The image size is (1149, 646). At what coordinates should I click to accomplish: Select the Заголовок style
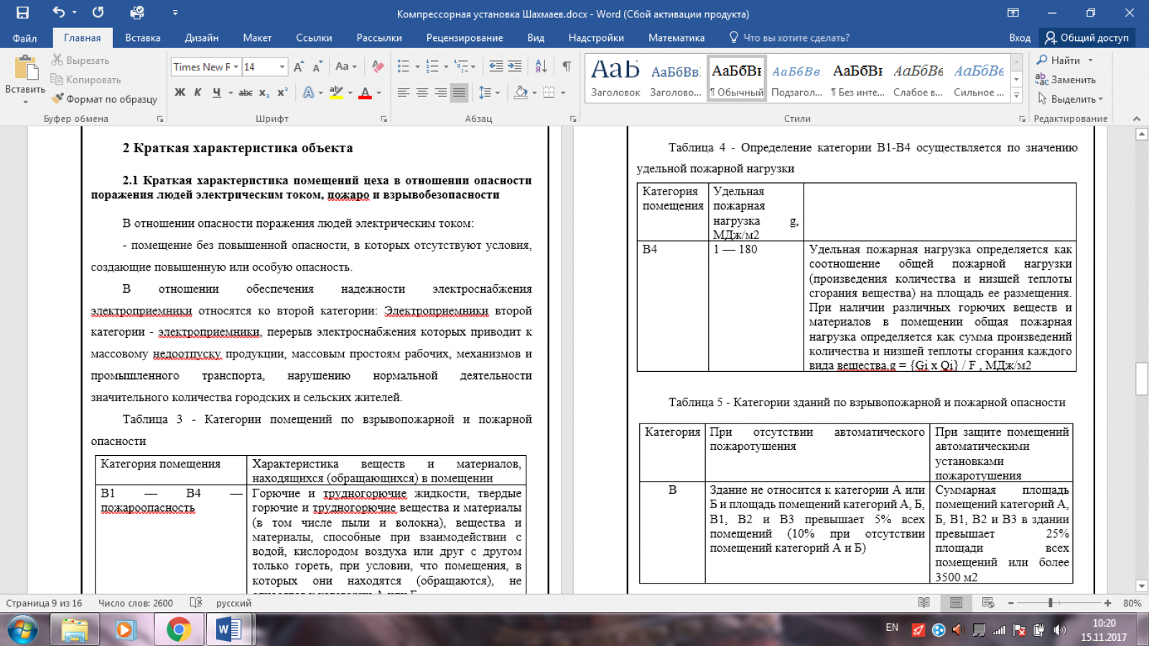tap(615, 78)
